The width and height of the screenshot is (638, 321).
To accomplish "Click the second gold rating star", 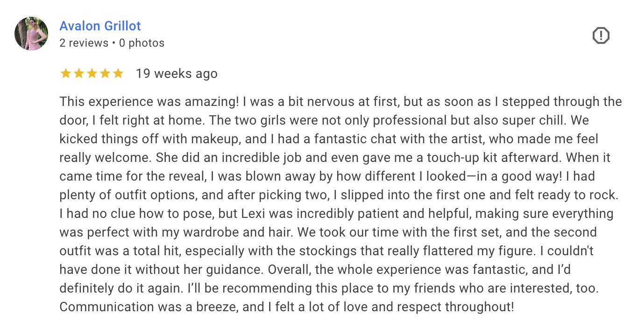I will coord(79,73).
